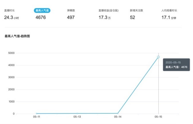Click the 17.3 万 earnings value
The width and height of the screenshot is (193, 124).
[x=105, y=17]
